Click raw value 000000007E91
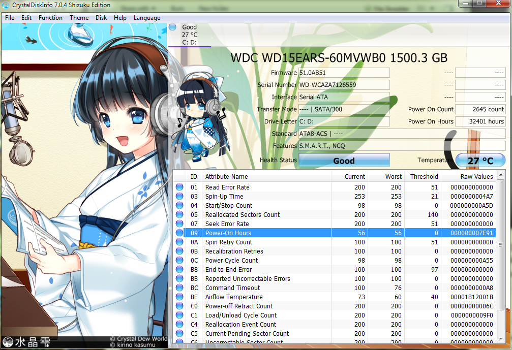Viewport: 512px width, 350px height. pos(472,233)
